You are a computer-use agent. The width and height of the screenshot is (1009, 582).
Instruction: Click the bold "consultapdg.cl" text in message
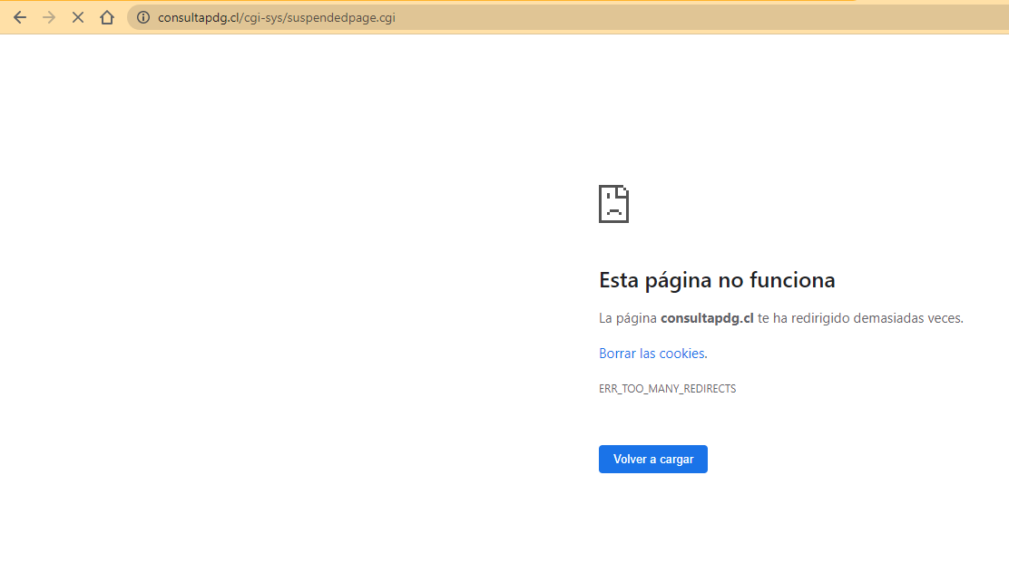tap(707, 317)
